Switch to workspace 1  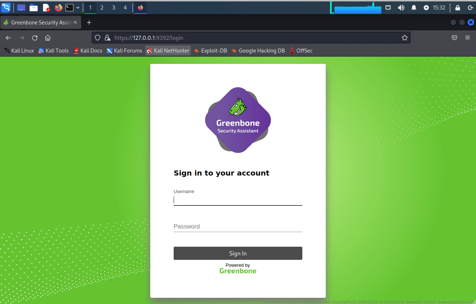[x=90, y=8]
